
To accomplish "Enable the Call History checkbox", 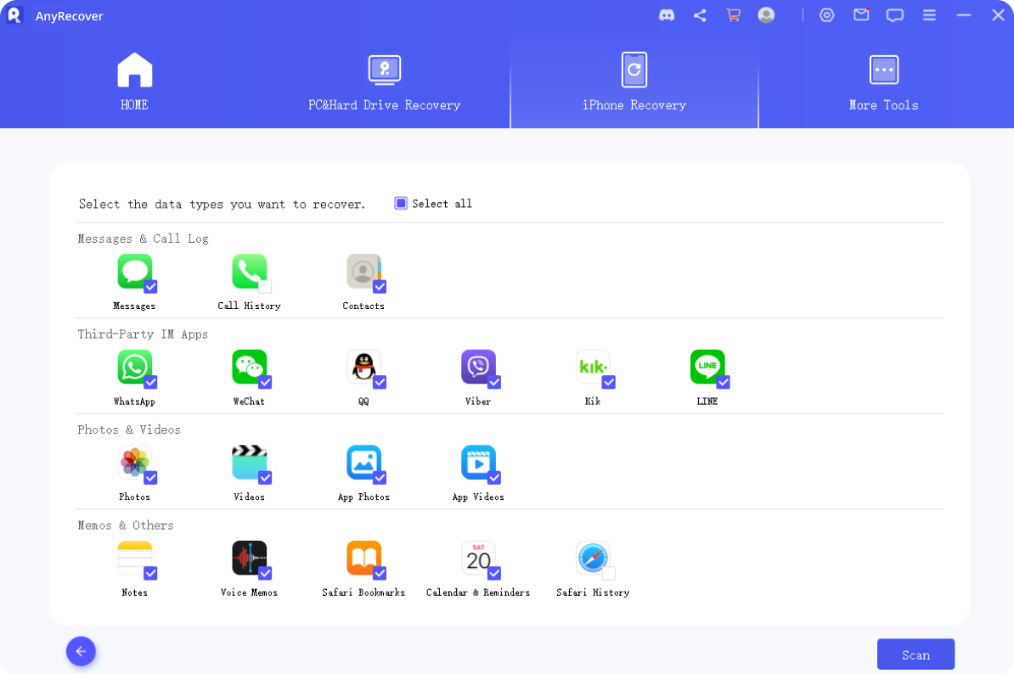I will pos(265,287).
